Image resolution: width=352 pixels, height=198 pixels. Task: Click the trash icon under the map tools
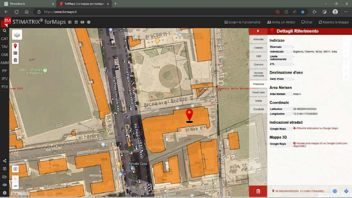pos(15,60)
